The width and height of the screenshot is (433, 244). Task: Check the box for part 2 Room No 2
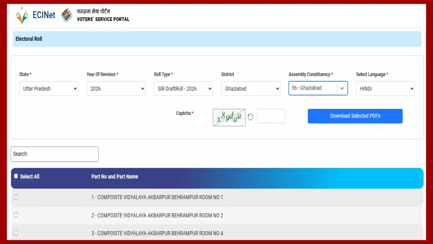coord(16,215)
